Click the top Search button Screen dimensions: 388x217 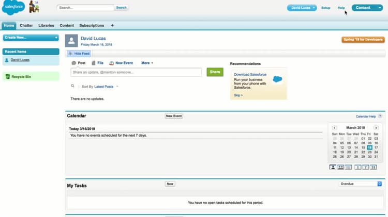tap(121, 8)
